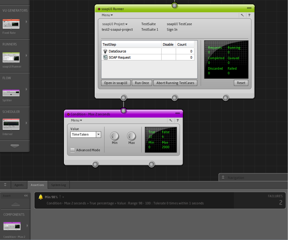This screenshot has height=240, width=288.
Task: Open the Min 98% assertion dropdown arrow
Action: click(63, 197)
